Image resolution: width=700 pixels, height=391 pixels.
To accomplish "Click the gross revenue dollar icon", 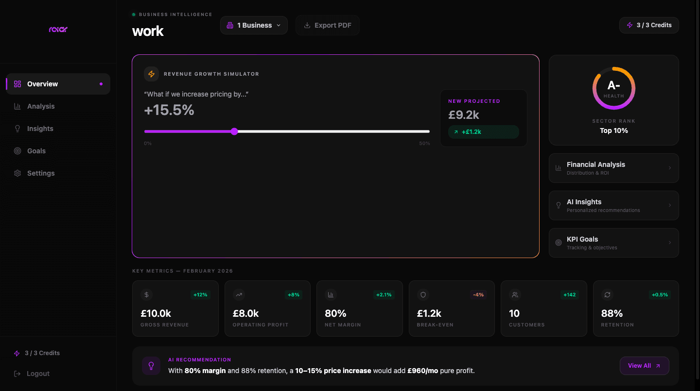I will pos(146,294).
